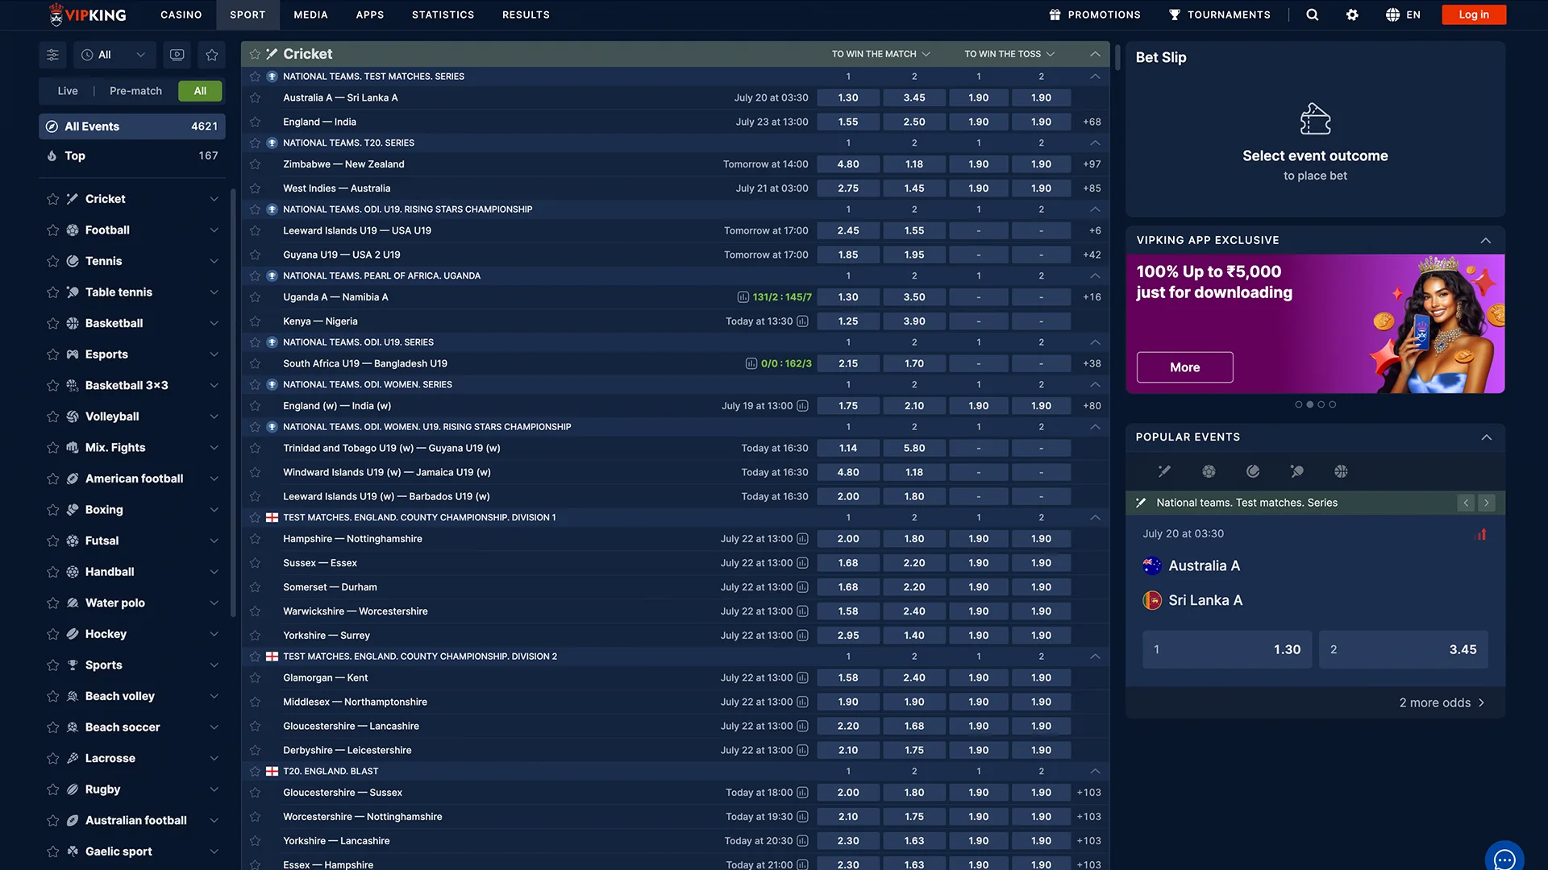The image size is (1548, 870).
Task: Click the settings gear in the top bar
Action: click(x=1352, y=14)
